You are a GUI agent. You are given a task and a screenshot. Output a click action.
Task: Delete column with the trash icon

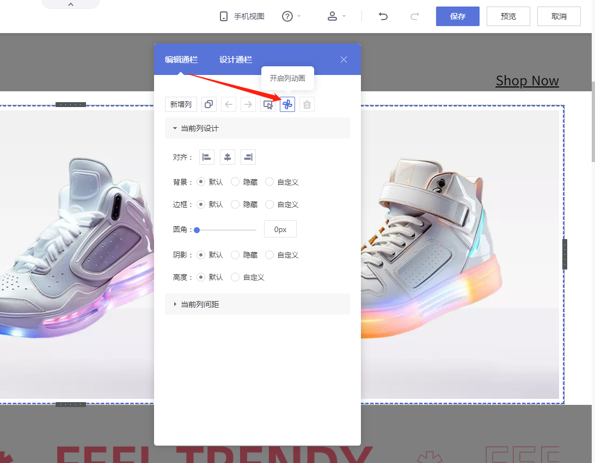click(307, 104)
